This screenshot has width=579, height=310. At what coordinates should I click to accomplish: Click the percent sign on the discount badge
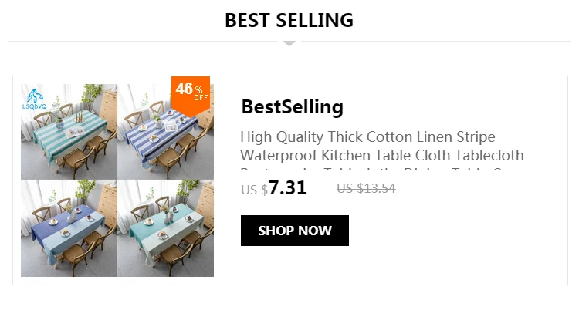tap(199, 89)
